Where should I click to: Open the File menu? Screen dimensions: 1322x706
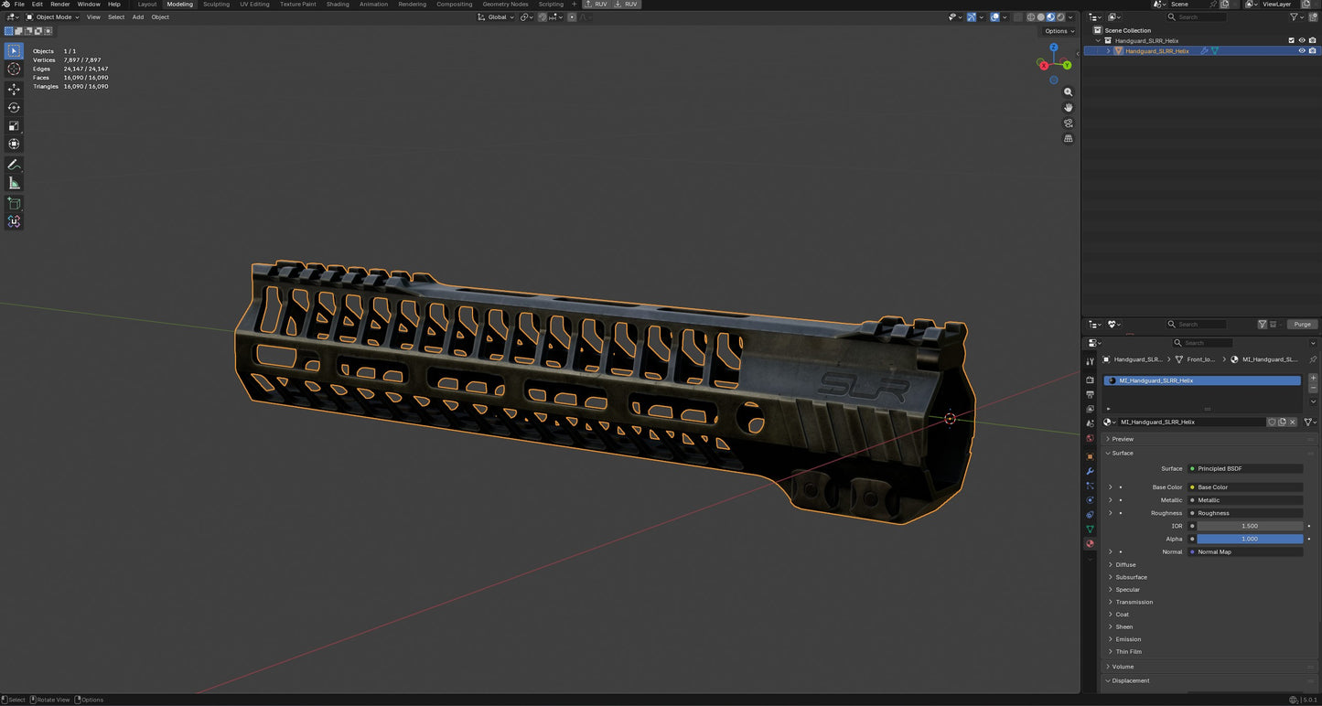coord(19,5)
